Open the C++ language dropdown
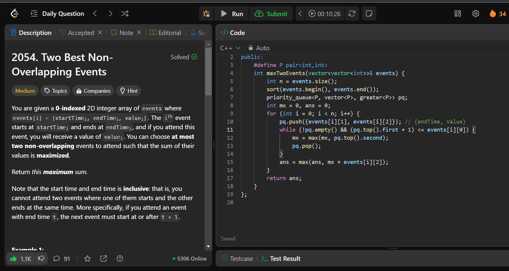 tap(230, 48)
